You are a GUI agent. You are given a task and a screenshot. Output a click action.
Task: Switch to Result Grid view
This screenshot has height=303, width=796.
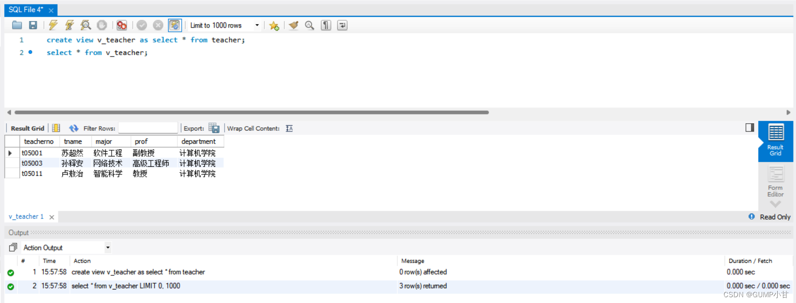pyautogui.click(x=775, y=141)
